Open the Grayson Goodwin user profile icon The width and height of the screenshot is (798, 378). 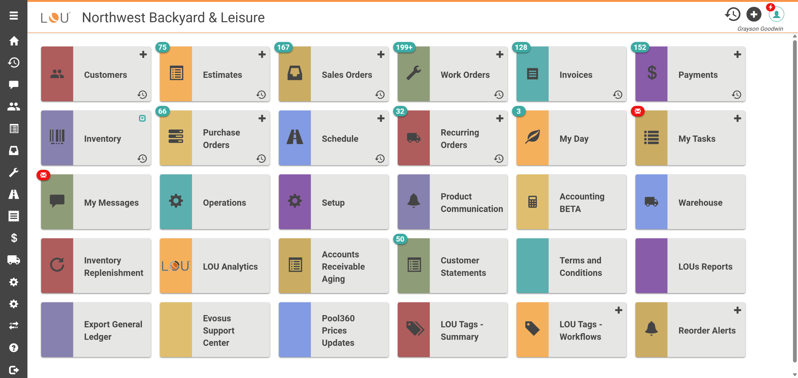(x=776, y=14)
